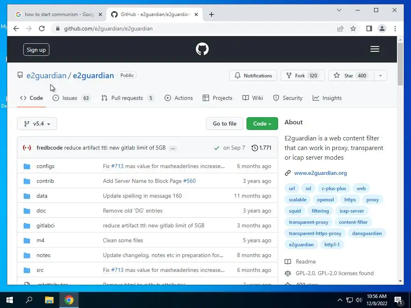Click the address bar URL field
The image size is (411, 308).
[x=194, y=28]
